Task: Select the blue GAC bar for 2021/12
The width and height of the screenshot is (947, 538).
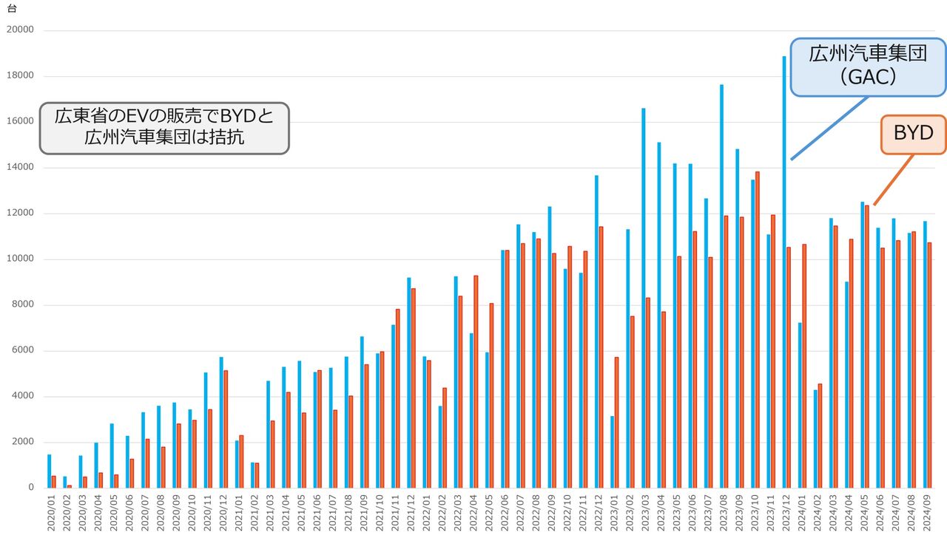Action: pos(408,383)
